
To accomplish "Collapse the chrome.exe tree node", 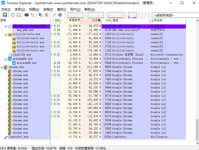I will [x=2, y=67].
